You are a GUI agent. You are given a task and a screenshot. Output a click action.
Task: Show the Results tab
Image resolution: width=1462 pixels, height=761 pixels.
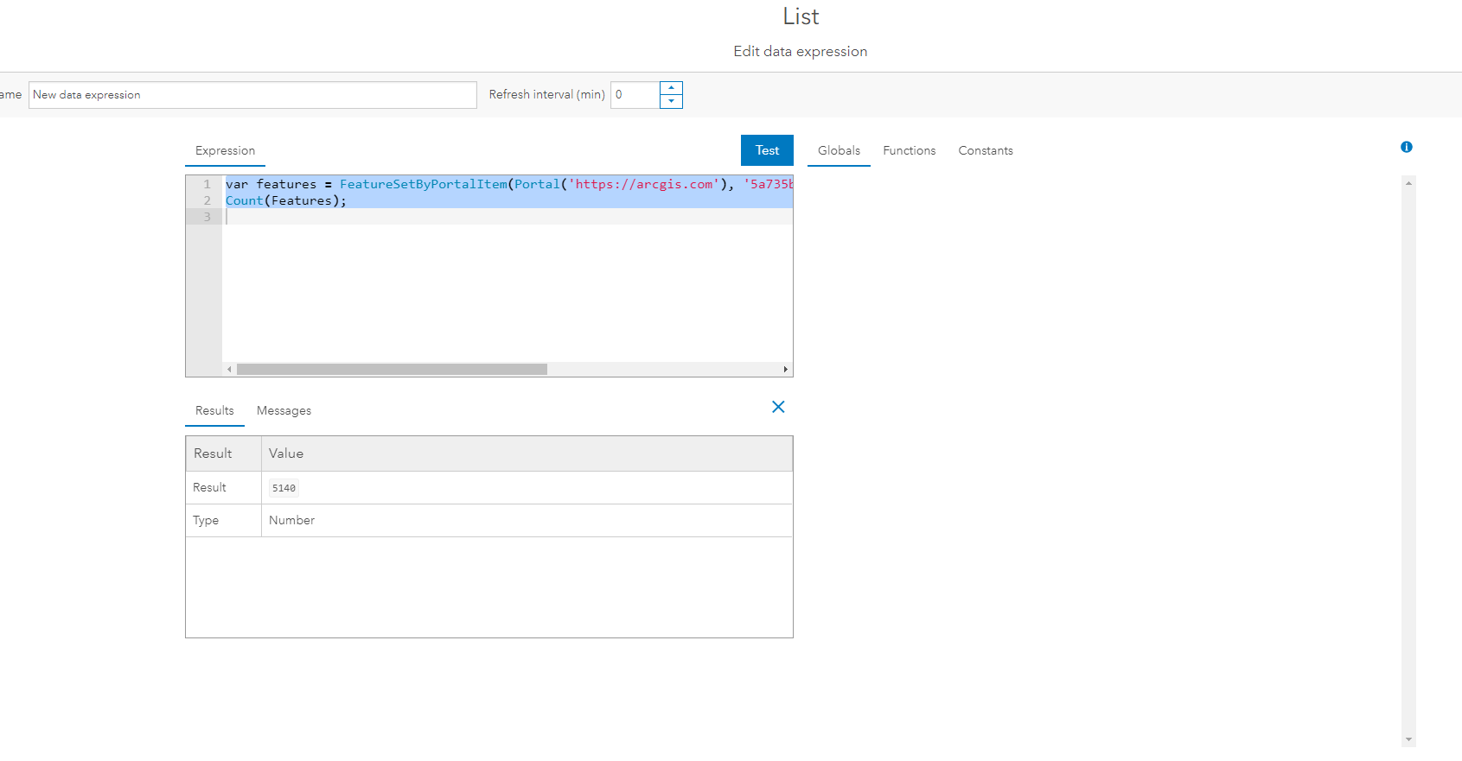(x=214, y=410)
